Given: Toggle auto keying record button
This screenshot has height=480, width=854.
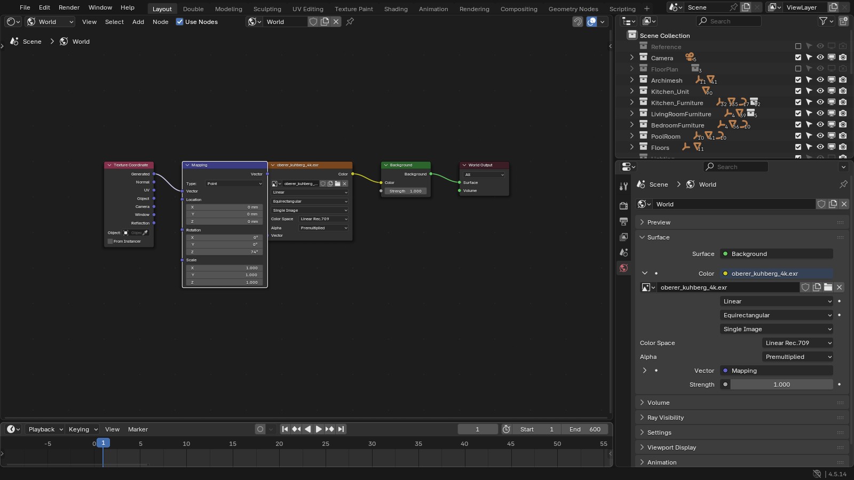Looking at the screenshot, I should (260, 429).
